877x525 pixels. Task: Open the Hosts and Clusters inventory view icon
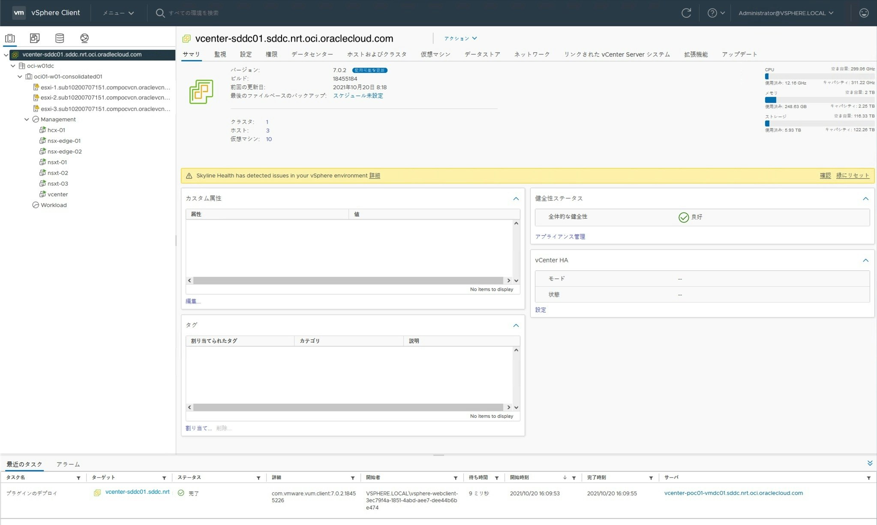[10, 38]
